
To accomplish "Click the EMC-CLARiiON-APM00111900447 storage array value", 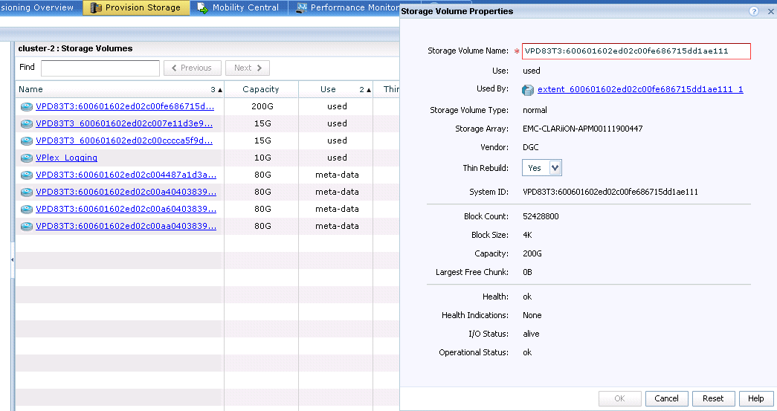I will click(x=583, y=129).
